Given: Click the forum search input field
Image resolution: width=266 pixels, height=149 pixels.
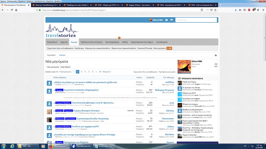Looking at the screenshot, I should 196,20.
